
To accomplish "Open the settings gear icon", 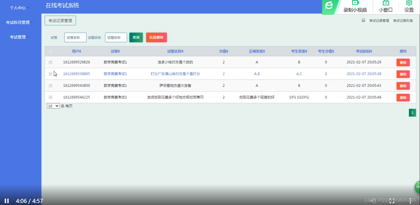I will pyautogui.click(x=409, y=3).
